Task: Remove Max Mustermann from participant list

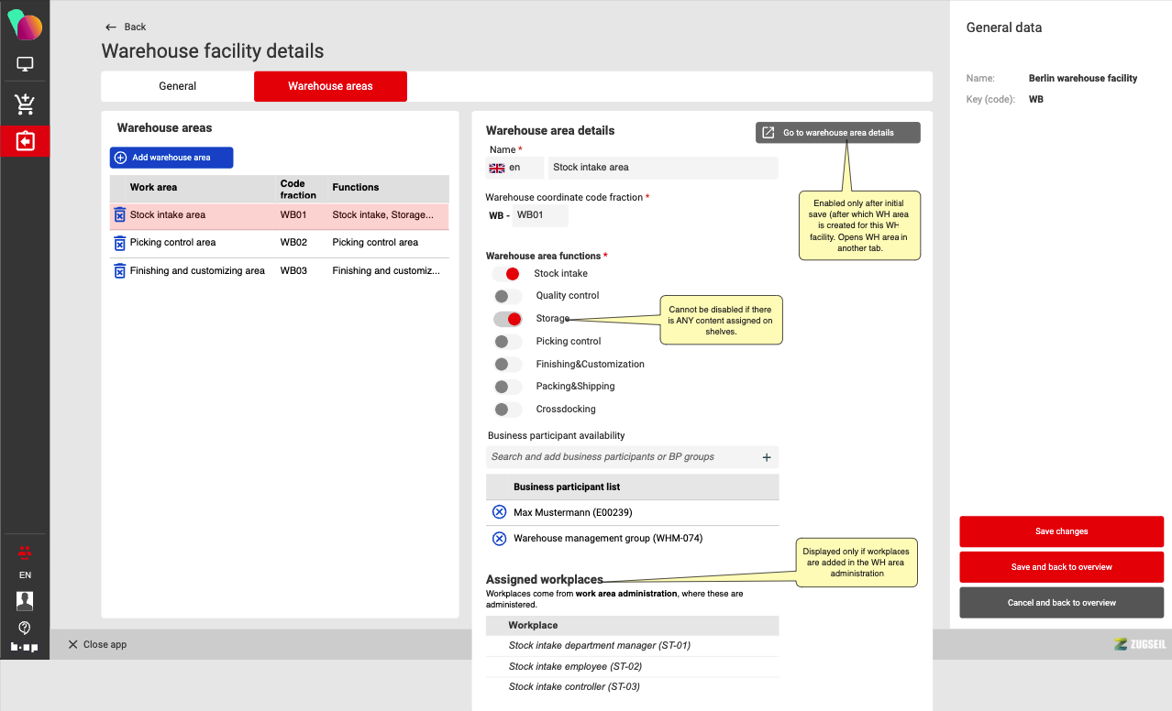Action: point(499,512)
